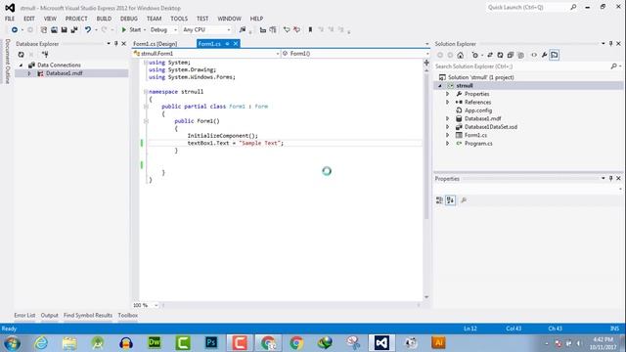Click the New Project toolbar icon

pos(43,30)
